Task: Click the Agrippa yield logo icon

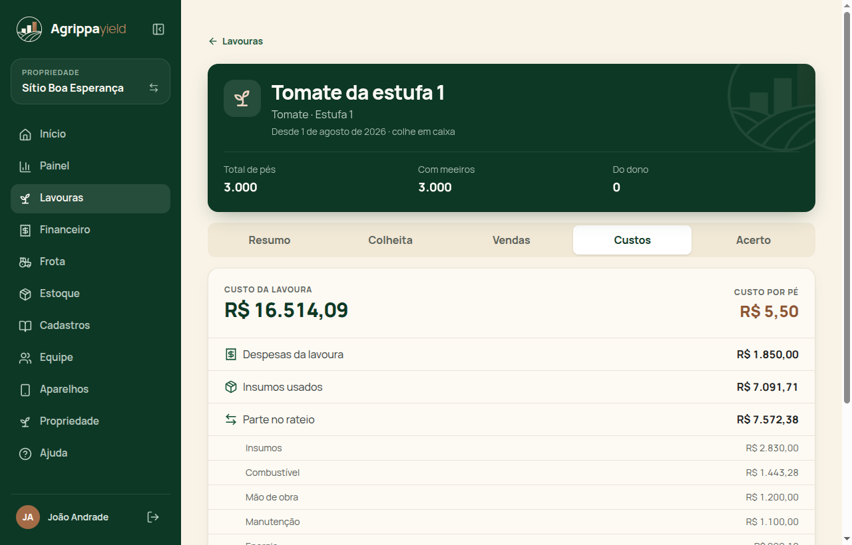Action: tap(29, 29)
